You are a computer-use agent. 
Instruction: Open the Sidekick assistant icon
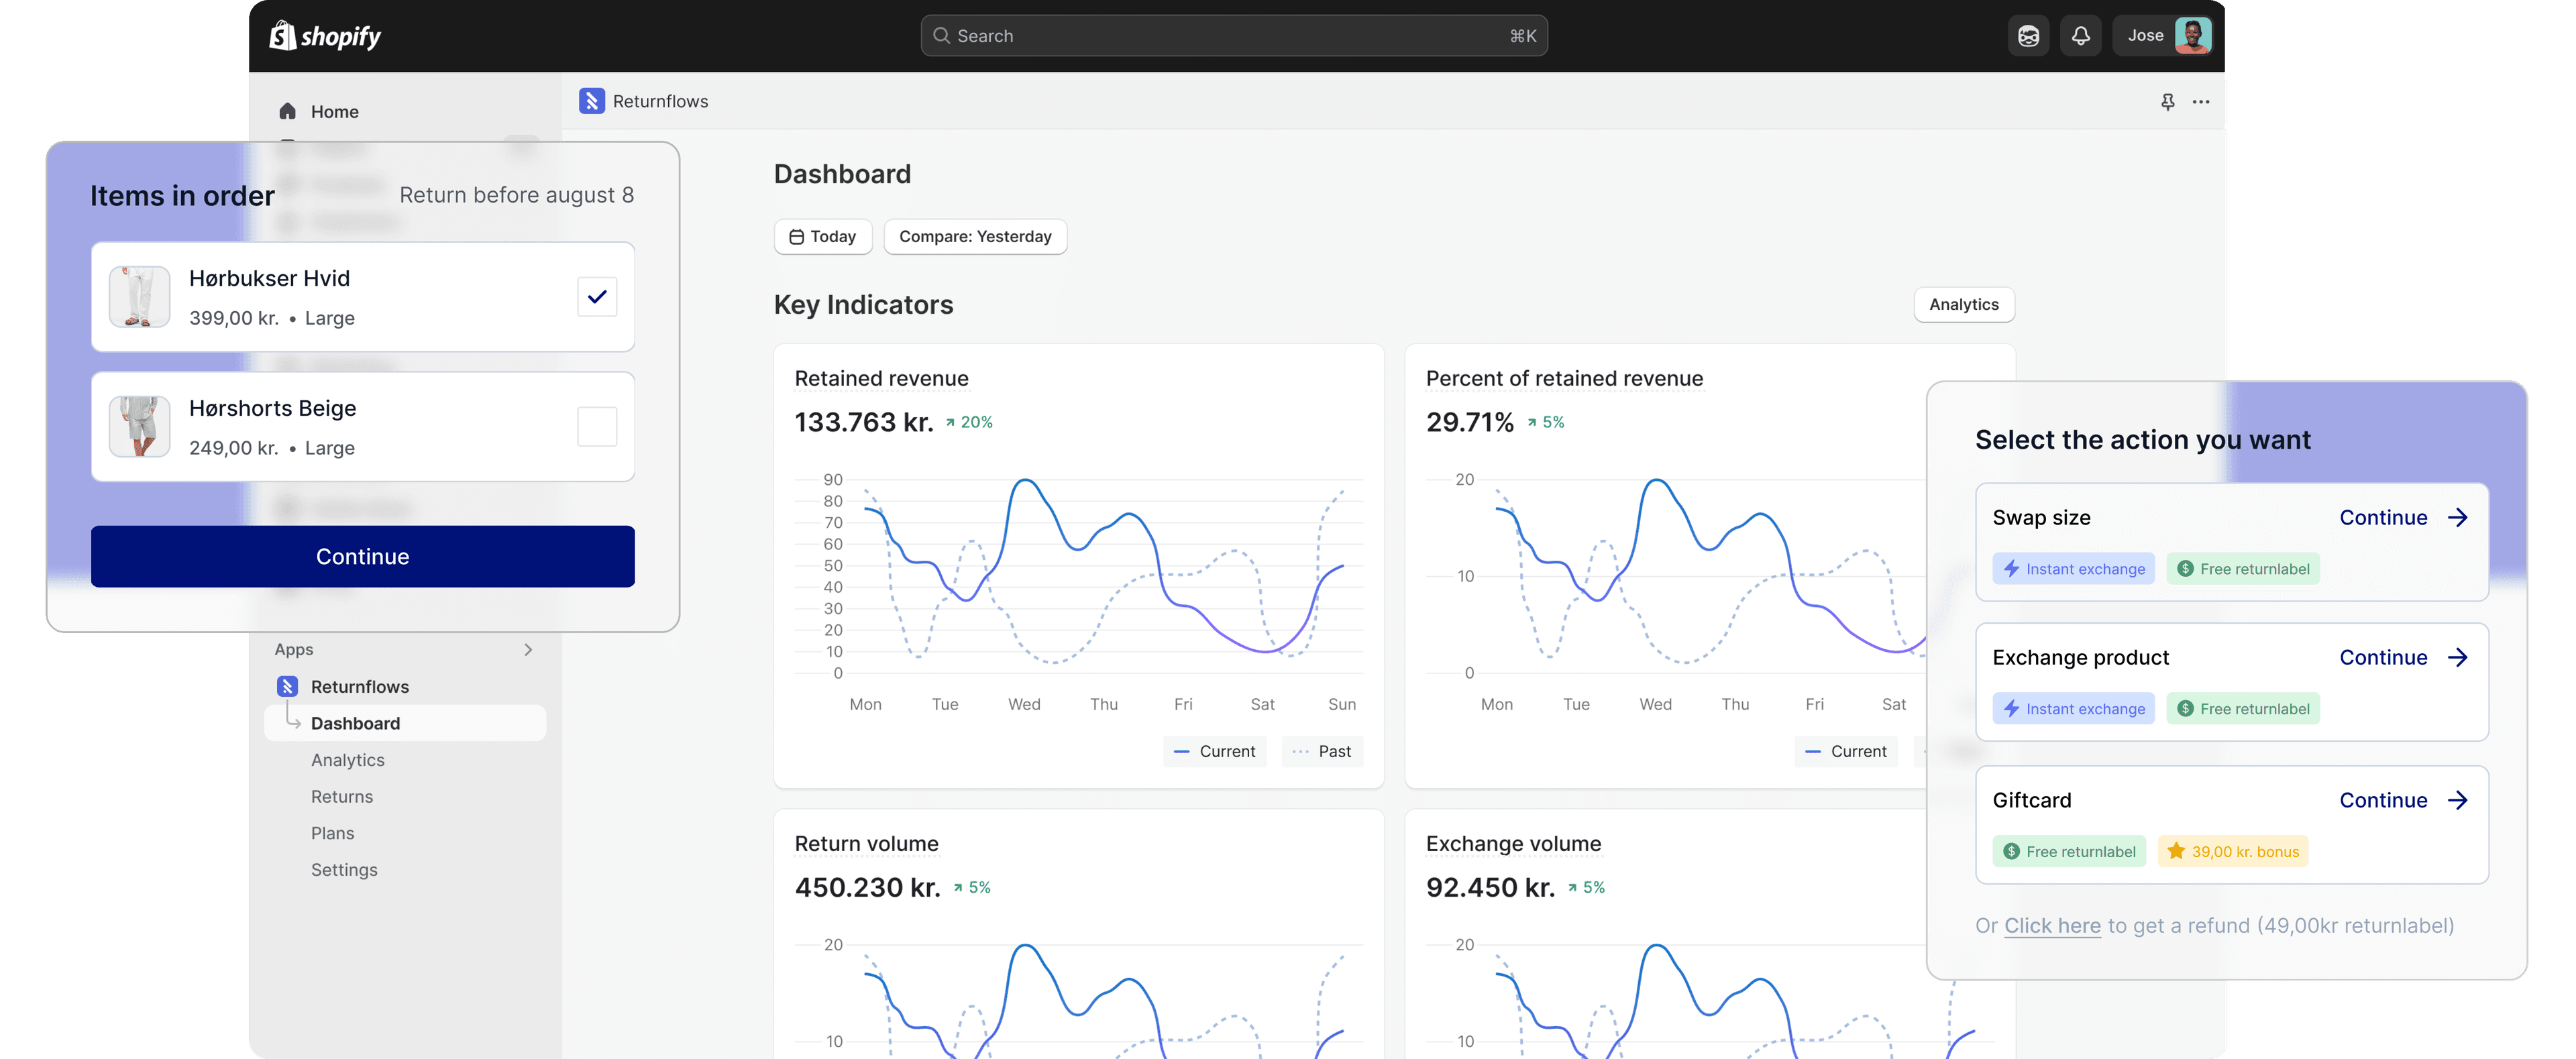point(2028,36)
